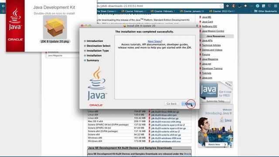Click the browser back arrow
Viewport: 279px width, 157px height.
[x=3, y=6]
